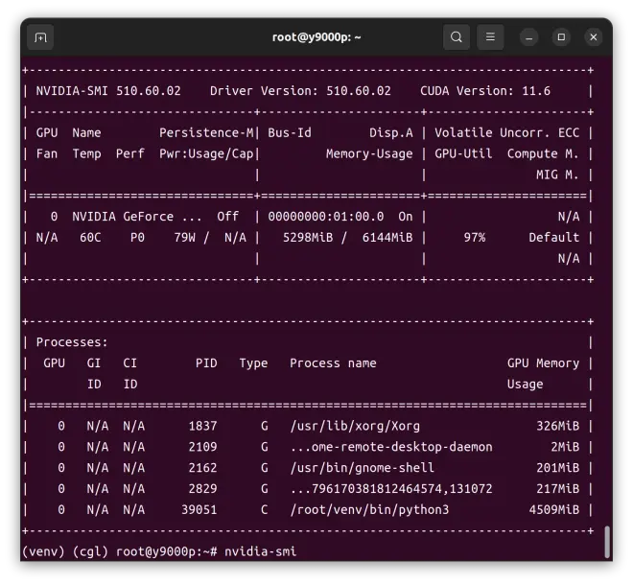Click the 4509MiB memory usage value

click(554, 510)
